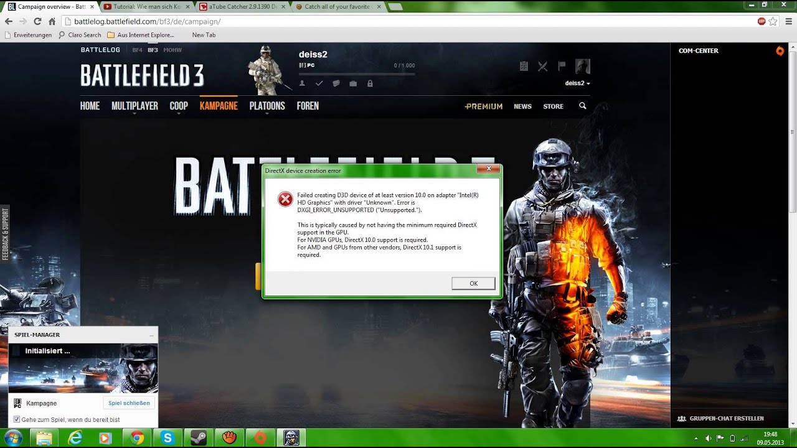The width and height of the screenshot is (797, 448).
Task: Open the Claro Search bookmark
Action: (x=80, y=35)
